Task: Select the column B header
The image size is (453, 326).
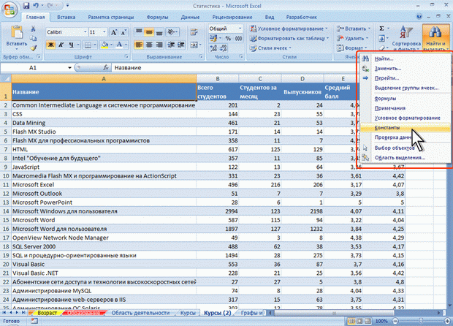Action: click(x=218, y=79)
